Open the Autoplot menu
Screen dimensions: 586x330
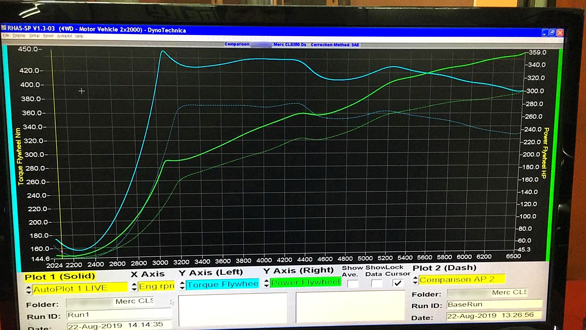(64, 36)
